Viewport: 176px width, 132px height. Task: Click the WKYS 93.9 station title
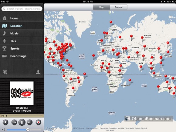(x=22, y=108)
